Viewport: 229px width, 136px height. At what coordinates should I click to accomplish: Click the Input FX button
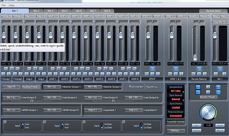(x=11, y=87)
